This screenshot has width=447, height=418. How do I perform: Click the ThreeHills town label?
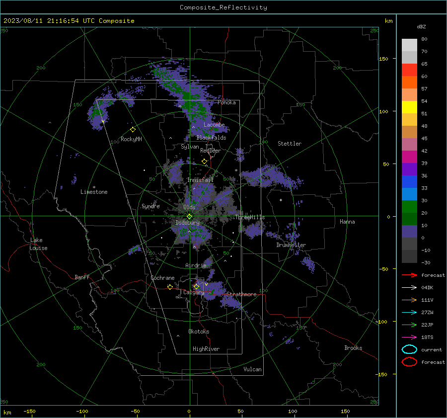250,217
